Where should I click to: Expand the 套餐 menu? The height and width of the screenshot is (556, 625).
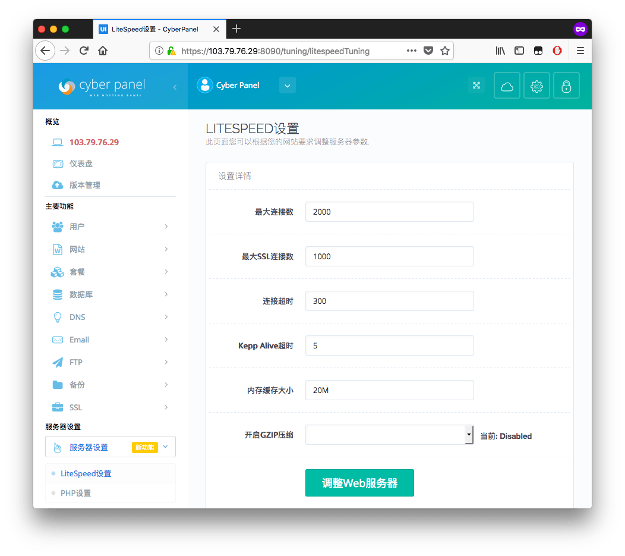111,272
